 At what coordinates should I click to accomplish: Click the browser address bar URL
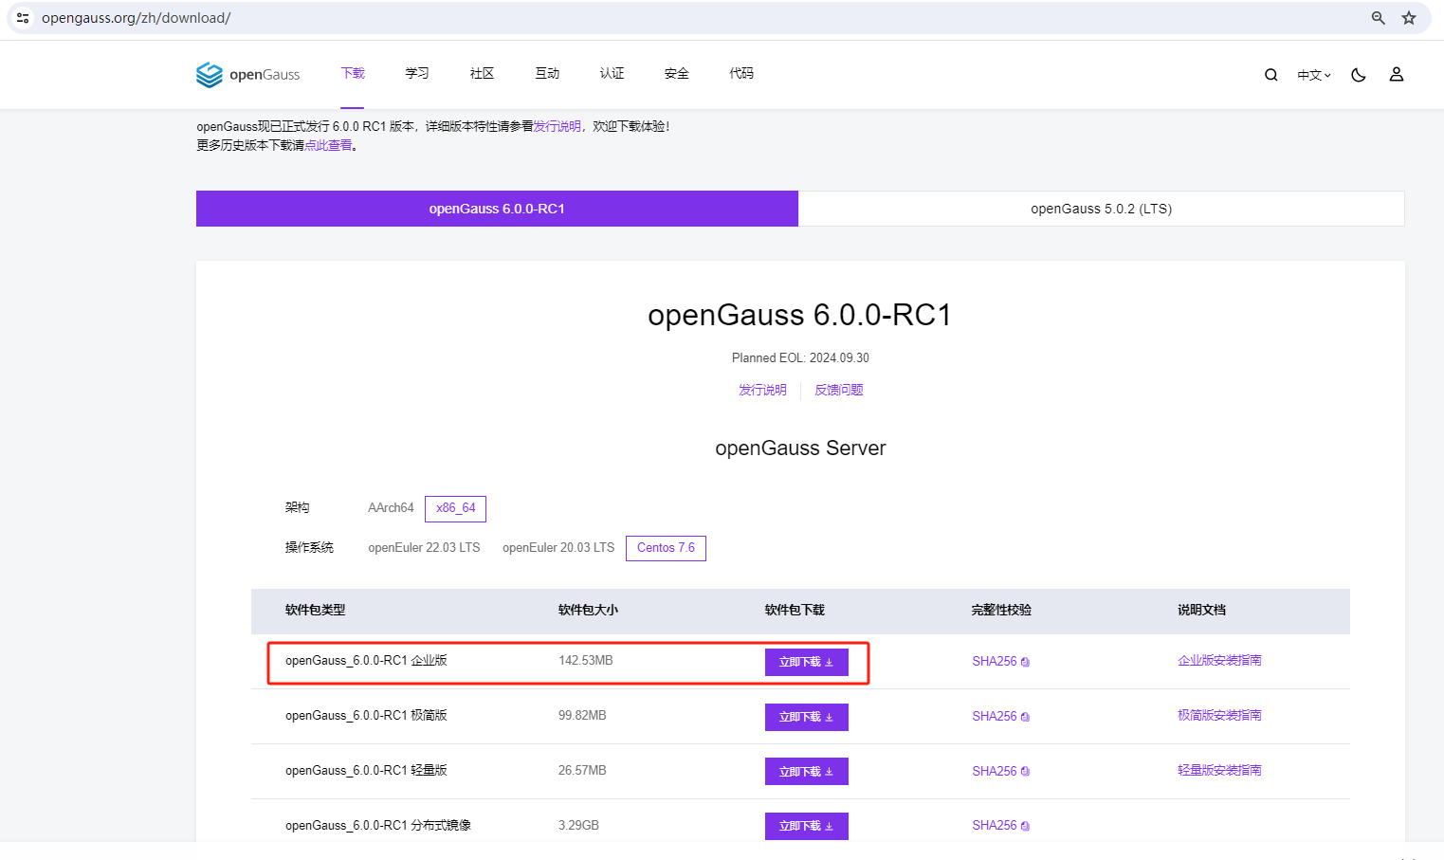pos(136,18)
